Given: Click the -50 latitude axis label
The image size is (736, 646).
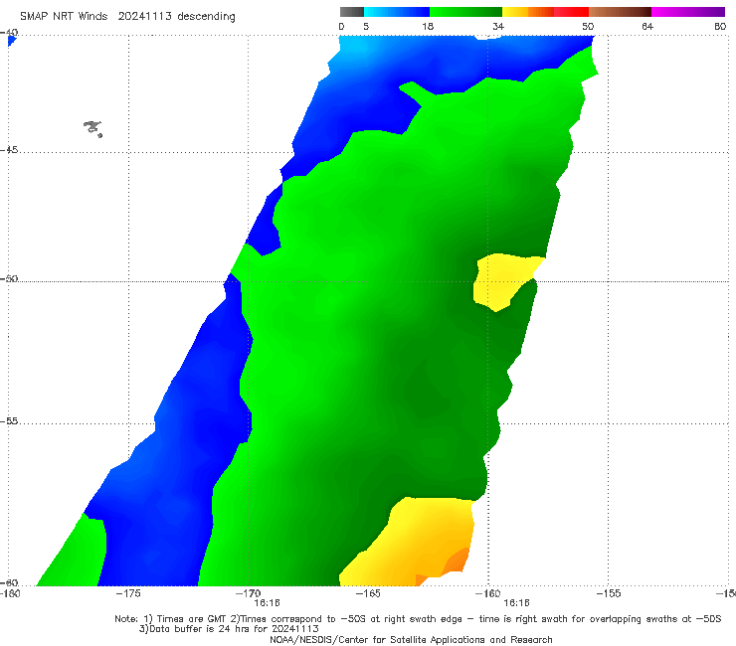Looking at the screenshot, I should [9, 278].
